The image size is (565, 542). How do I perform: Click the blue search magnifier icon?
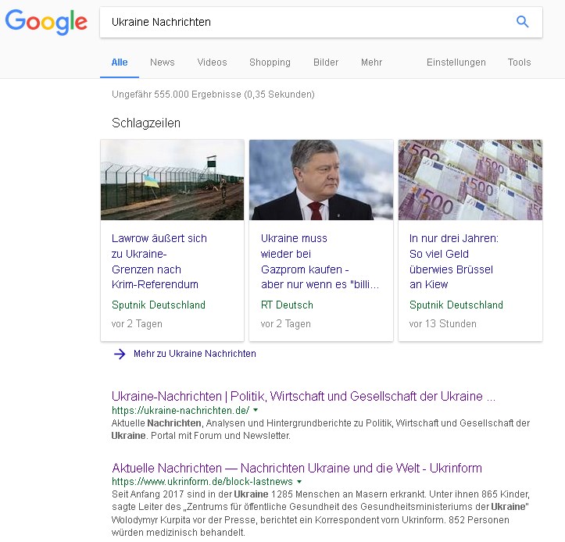pos(523,22)
